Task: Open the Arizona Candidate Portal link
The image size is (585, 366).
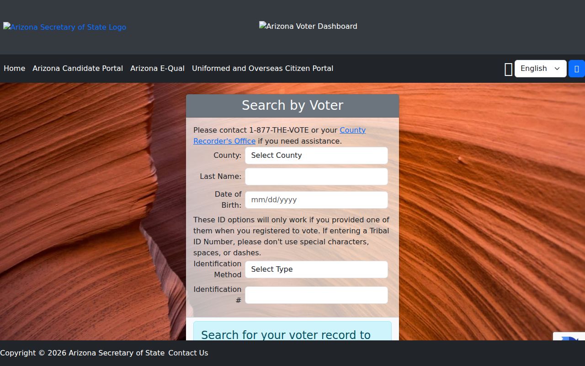Action: [78, 68]
